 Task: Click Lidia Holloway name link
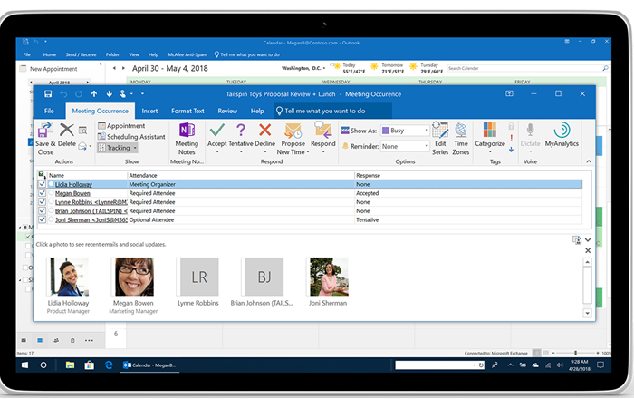tap(73, 184)
